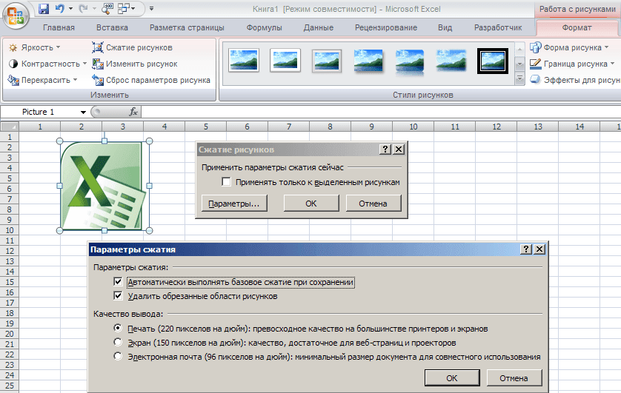Expand the Redo history dropdown arrow
621x393 pixels.
(94, 8)
